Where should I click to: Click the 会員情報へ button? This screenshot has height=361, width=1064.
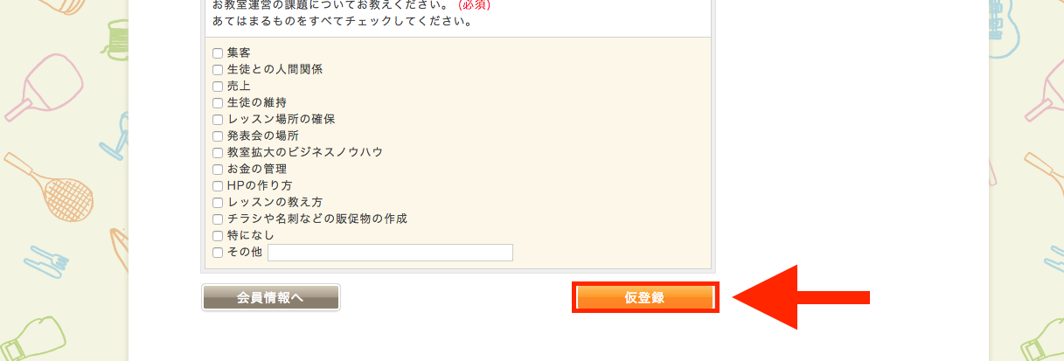[x=270, y=298]
